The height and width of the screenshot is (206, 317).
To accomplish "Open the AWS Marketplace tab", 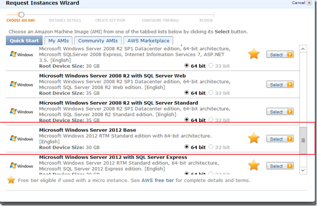I will tap(148, 41).
